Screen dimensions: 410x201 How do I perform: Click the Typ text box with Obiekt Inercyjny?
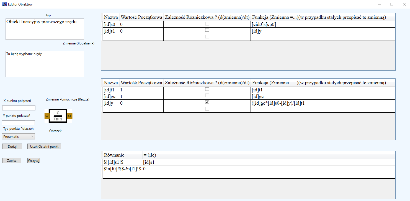coord(45,29)
